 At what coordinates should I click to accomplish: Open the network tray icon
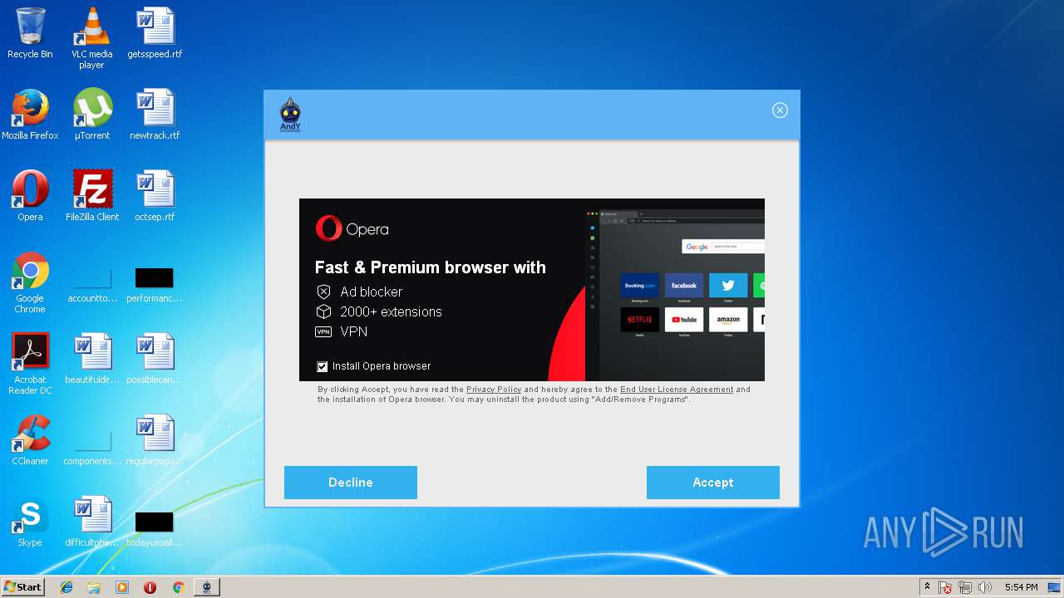(x=965, y=587)
